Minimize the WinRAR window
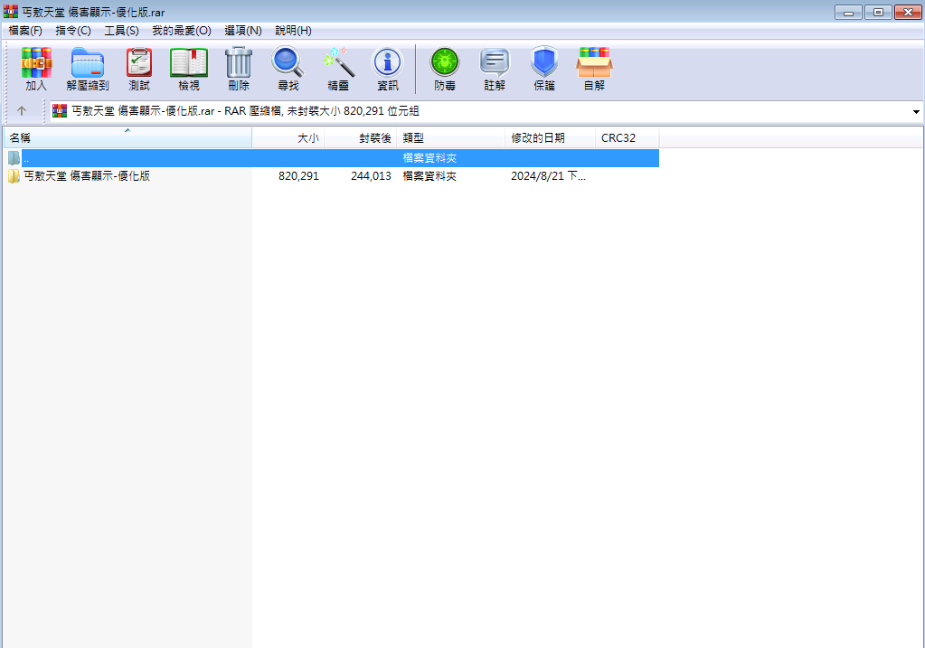 [x=848, y=12]
